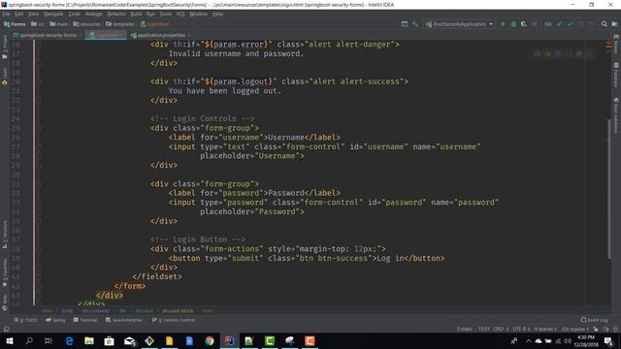Open the Spring tool window
The image size is (621, 349).
tap(56, 320)
